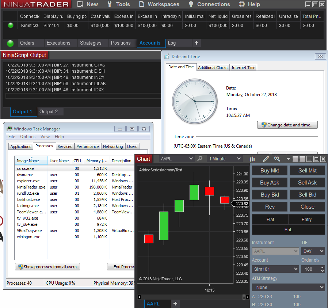Open the Tools menu

[x=119, y=4]
